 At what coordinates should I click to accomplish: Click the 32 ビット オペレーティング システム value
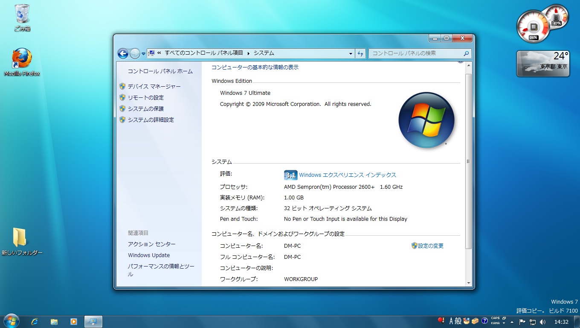click(x=328, y=208)
